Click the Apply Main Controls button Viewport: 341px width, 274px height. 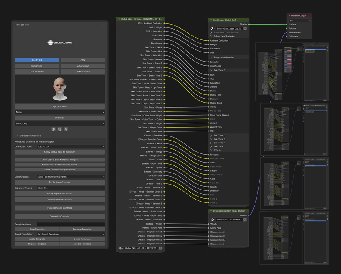tap(59, 182)
